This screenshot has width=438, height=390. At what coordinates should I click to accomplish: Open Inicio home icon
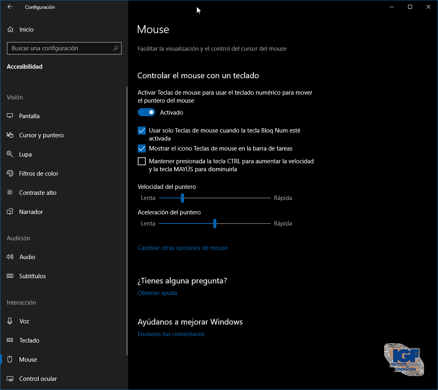[x=10, y=30]
